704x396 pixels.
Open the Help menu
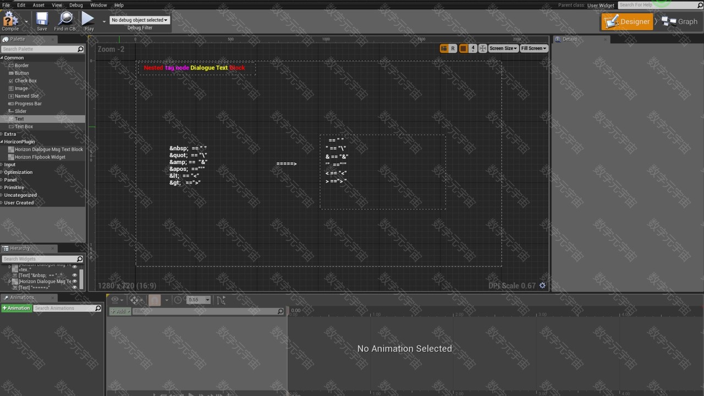(x=119, y=5)
